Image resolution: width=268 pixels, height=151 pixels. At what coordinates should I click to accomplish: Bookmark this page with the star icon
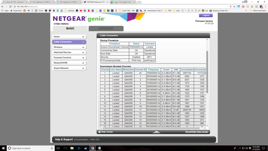[234, 6]
